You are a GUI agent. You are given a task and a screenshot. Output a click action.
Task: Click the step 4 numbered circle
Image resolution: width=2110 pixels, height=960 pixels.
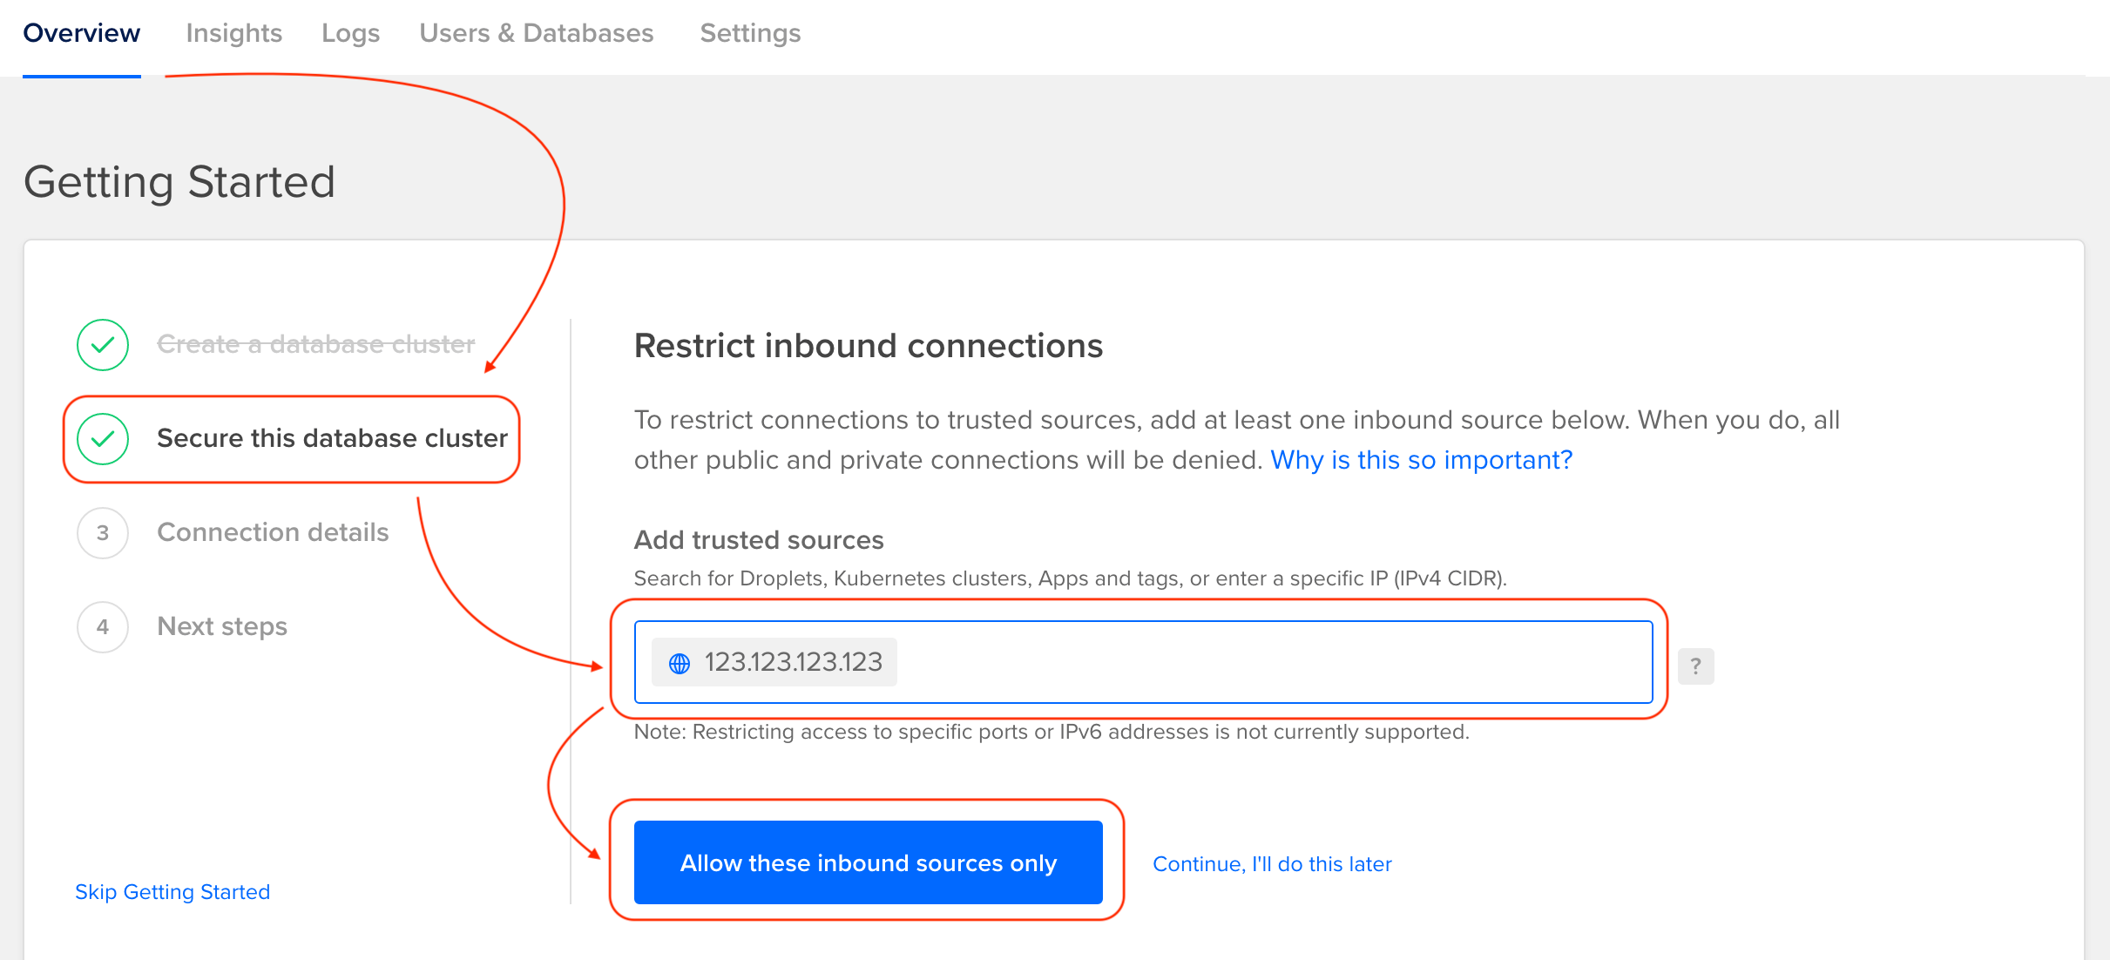coord(102,626)
